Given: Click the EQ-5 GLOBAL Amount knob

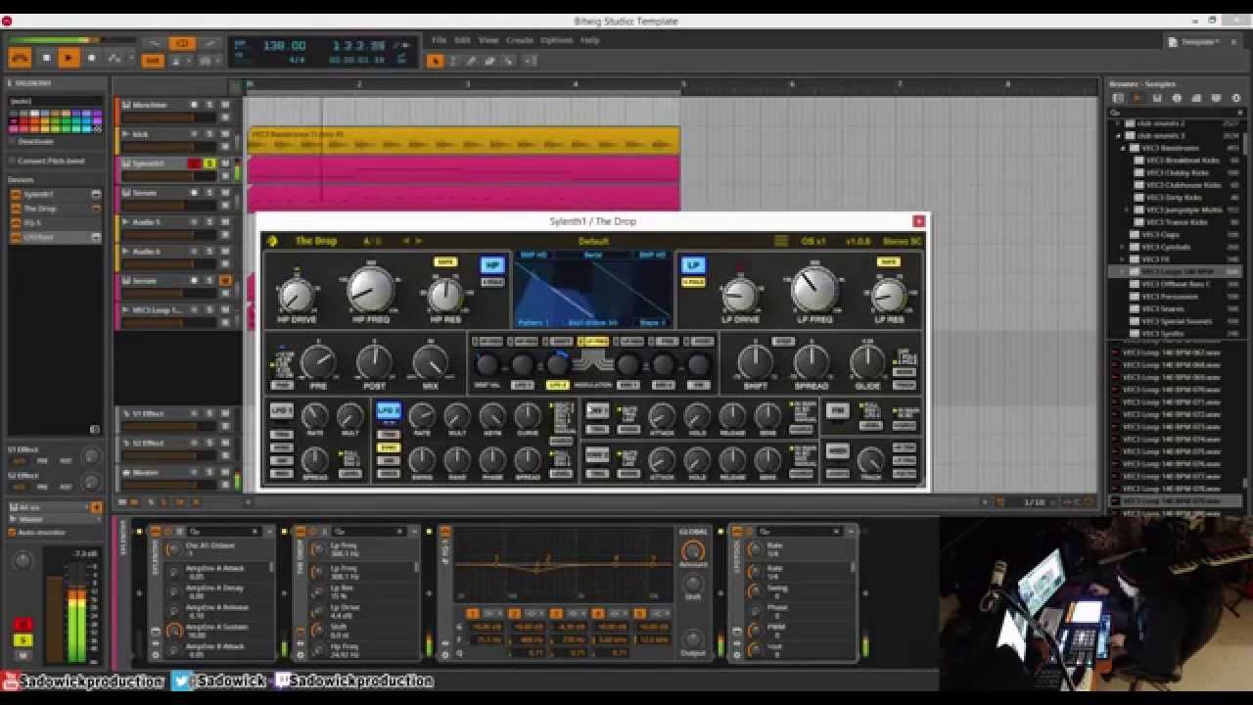Looking at the screenshot, I should coord(693,552).
